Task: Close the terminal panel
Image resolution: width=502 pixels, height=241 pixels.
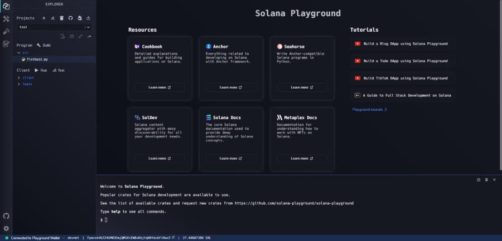Action: click(x=494, y=180)
